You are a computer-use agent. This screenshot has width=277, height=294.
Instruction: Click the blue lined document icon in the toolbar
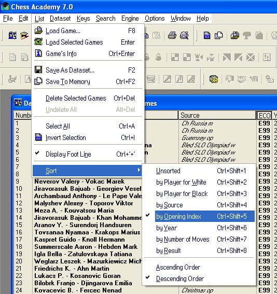[207, 35]
